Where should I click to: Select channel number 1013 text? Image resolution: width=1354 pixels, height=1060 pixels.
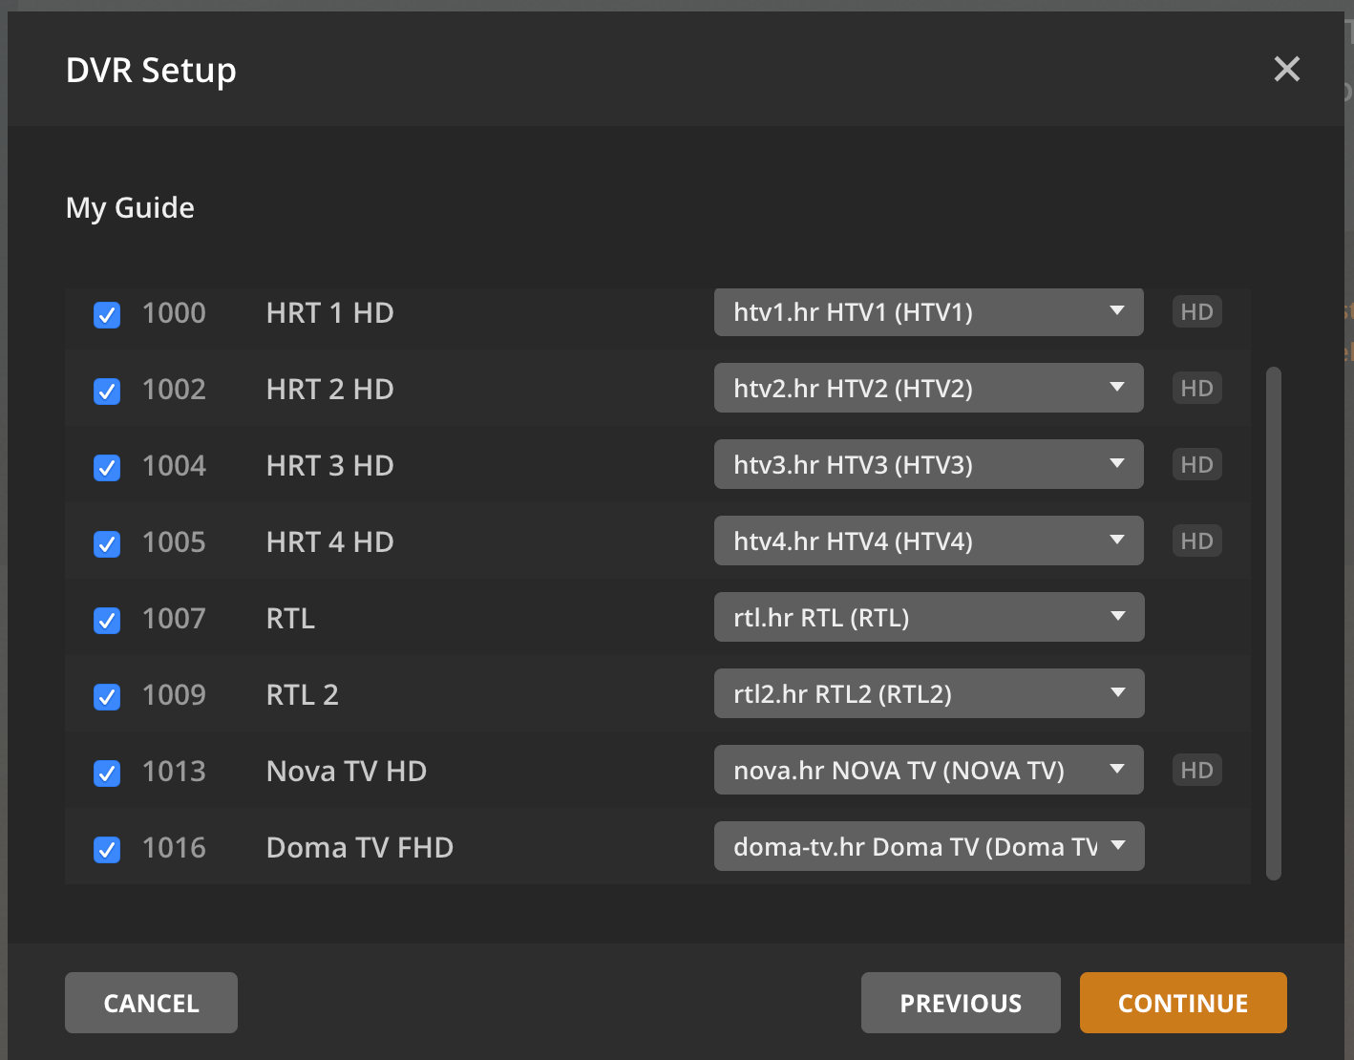(174, 772)
